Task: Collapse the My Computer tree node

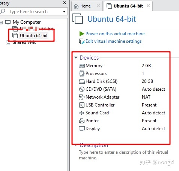Action: [1, 22]
